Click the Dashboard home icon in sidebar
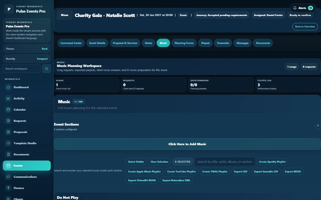This screenshot has width=321, height=200. point(8,87)
